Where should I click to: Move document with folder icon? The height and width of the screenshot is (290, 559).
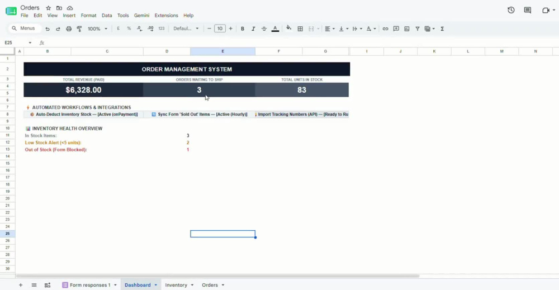[x=59, y=8]
